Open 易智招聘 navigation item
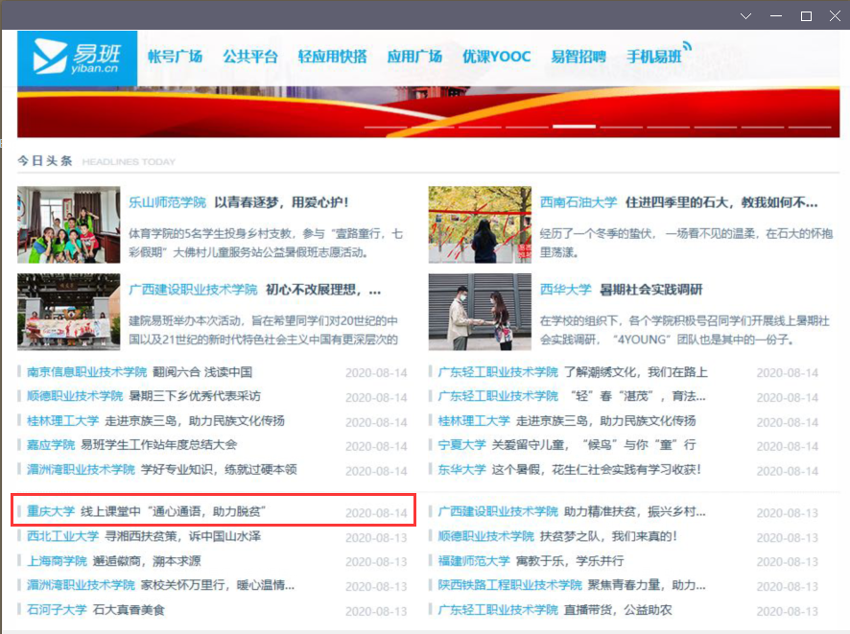Image resolution: width=850 pixels, height=634 pixels. point(578,57)
